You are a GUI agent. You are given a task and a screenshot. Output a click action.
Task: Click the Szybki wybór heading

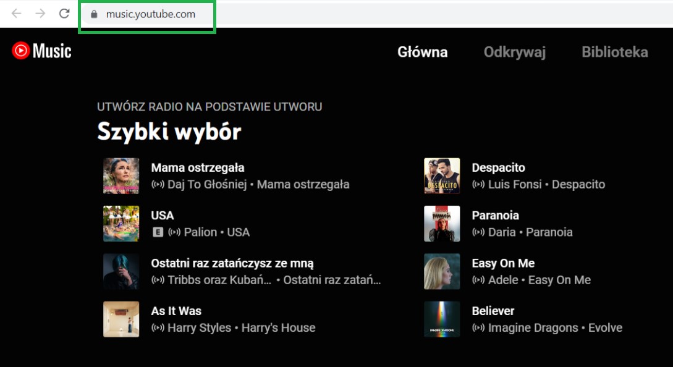coord(169,132)
